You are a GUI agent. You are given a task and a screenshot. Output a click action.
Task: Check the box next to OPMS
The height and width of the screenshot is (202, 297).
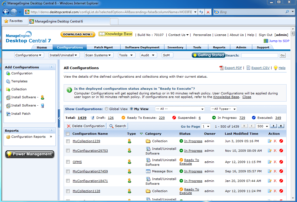click(x=68, y=162)
